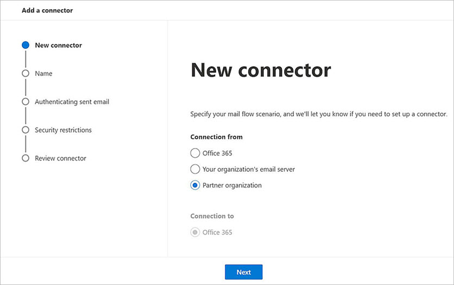Viewport: 454px width, 285px height.
Task: Jump to the Security restrictions step label
Action: 63,130
